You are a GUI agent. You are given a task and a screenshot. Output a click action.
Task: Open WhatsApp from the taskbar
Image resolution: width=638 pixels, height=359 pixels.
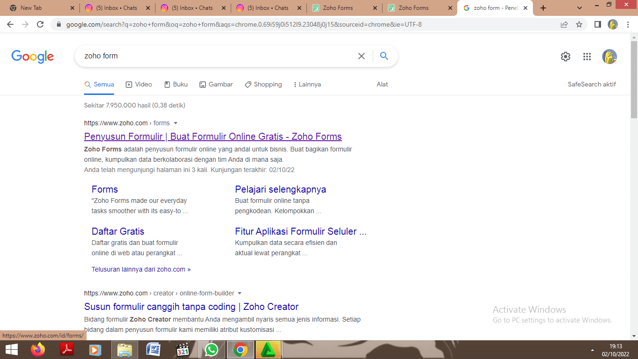pos(212,350)
